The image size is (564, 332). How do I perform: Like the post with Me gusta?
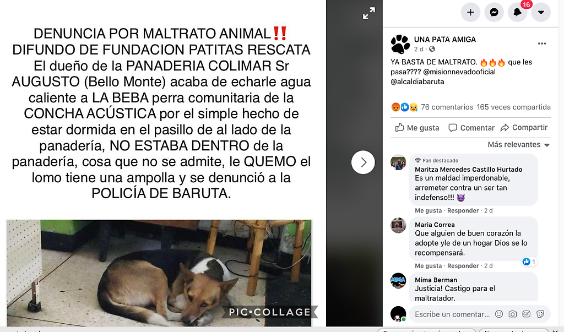tap(417, 128)
